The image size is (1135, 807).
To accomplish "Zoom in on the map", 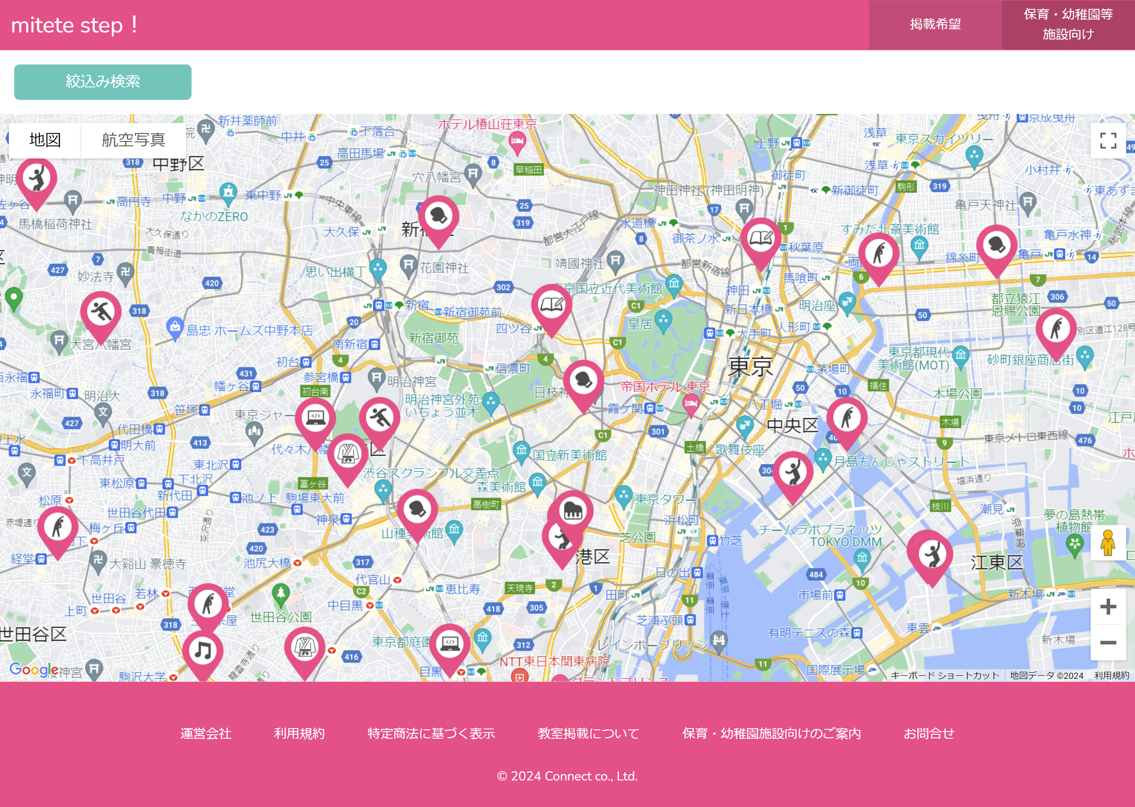I will [1108, 607].
